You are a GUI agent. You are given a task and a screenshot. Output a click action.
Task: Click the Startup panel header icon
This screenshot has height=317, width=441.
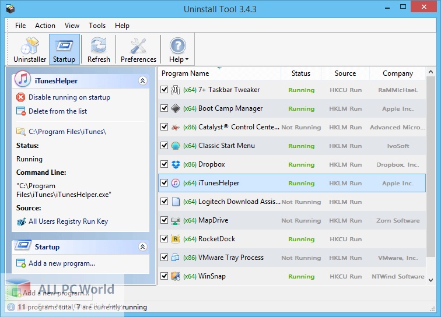pos(23,245)
